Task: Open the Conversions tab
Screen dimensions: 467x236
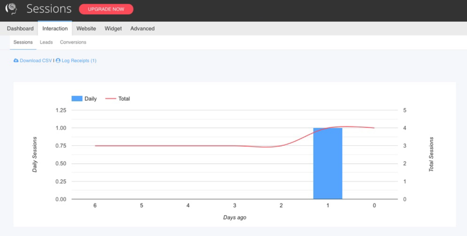Action: [x=73, y=42]
